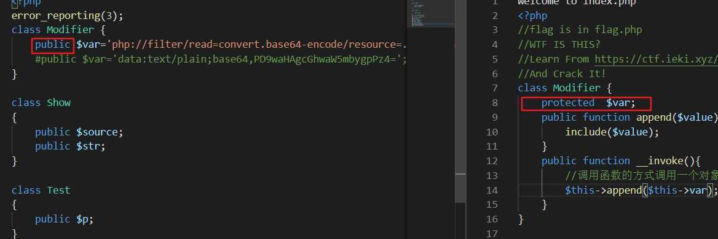Viewport: 718px width, 239px height.
Task: Click 'public function append($value)' line
Action: (x=629, y=117)
